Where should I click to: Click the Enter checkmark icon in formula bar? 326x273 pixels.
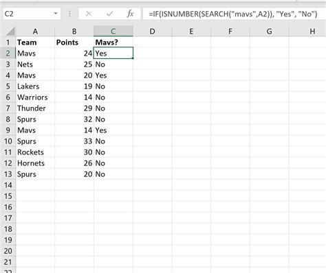109,14
